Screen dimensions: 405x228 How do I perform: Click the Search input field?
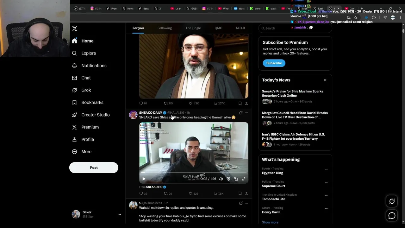point(295,28)
